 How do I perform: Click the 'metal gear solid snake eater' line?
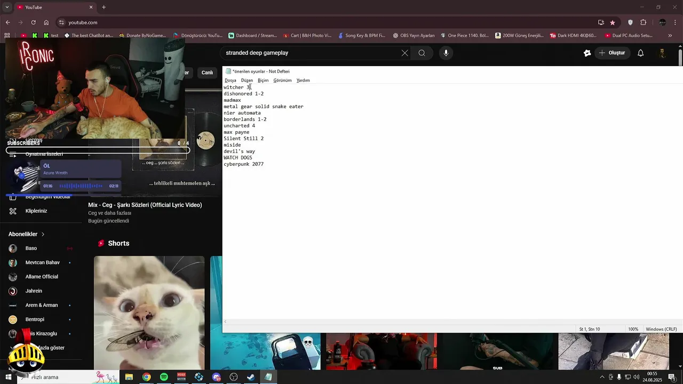(264, 107)
